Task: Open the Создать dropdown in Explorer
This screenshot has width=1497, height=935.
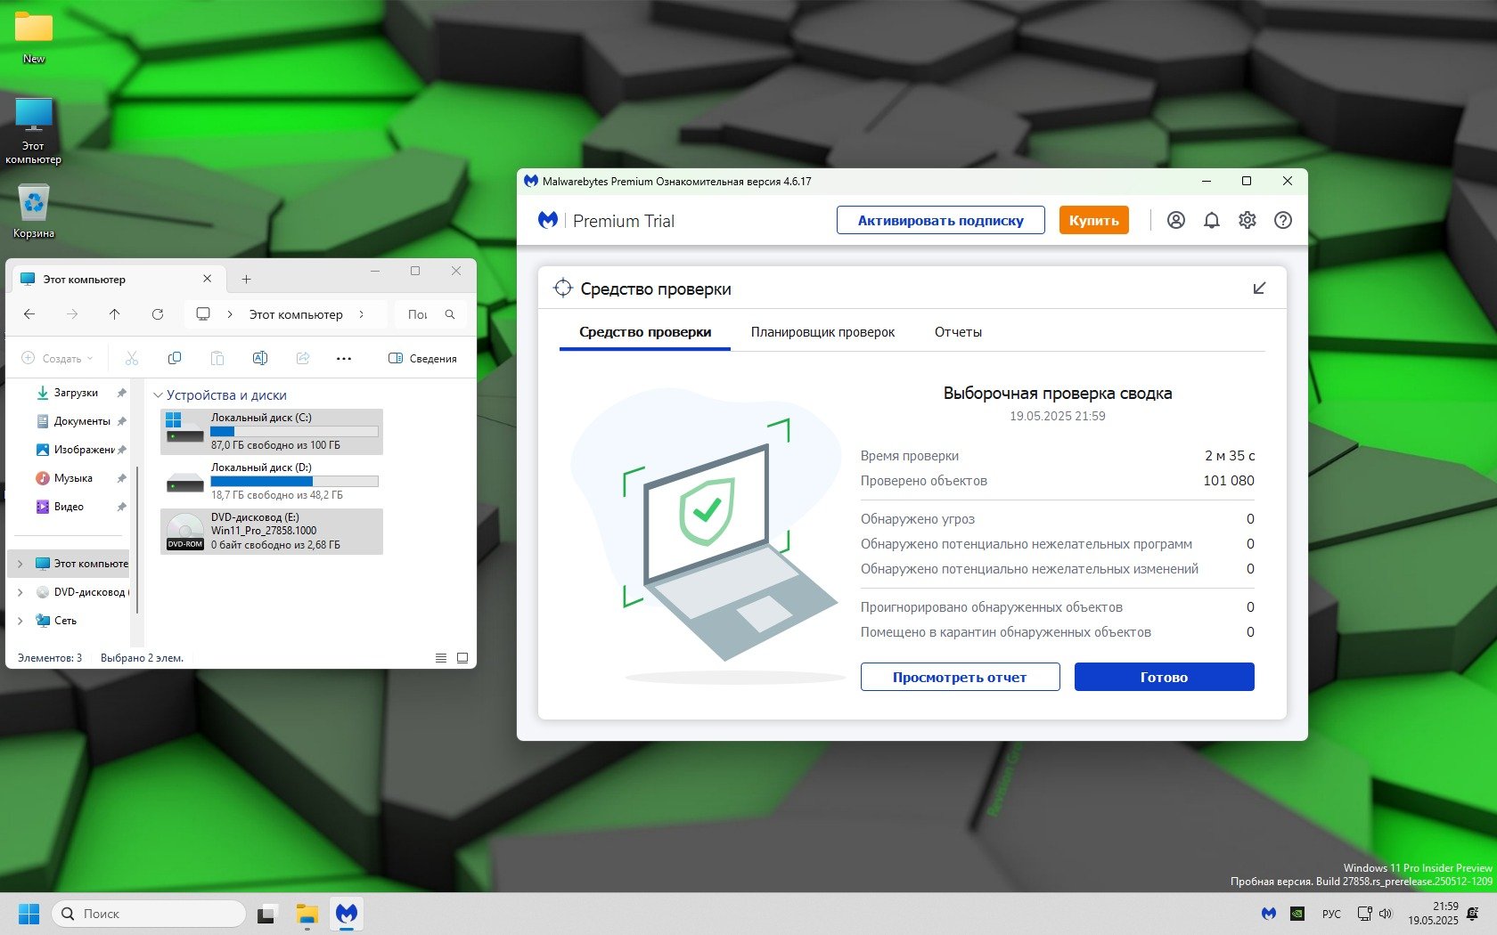Action: tap(57, 358)
